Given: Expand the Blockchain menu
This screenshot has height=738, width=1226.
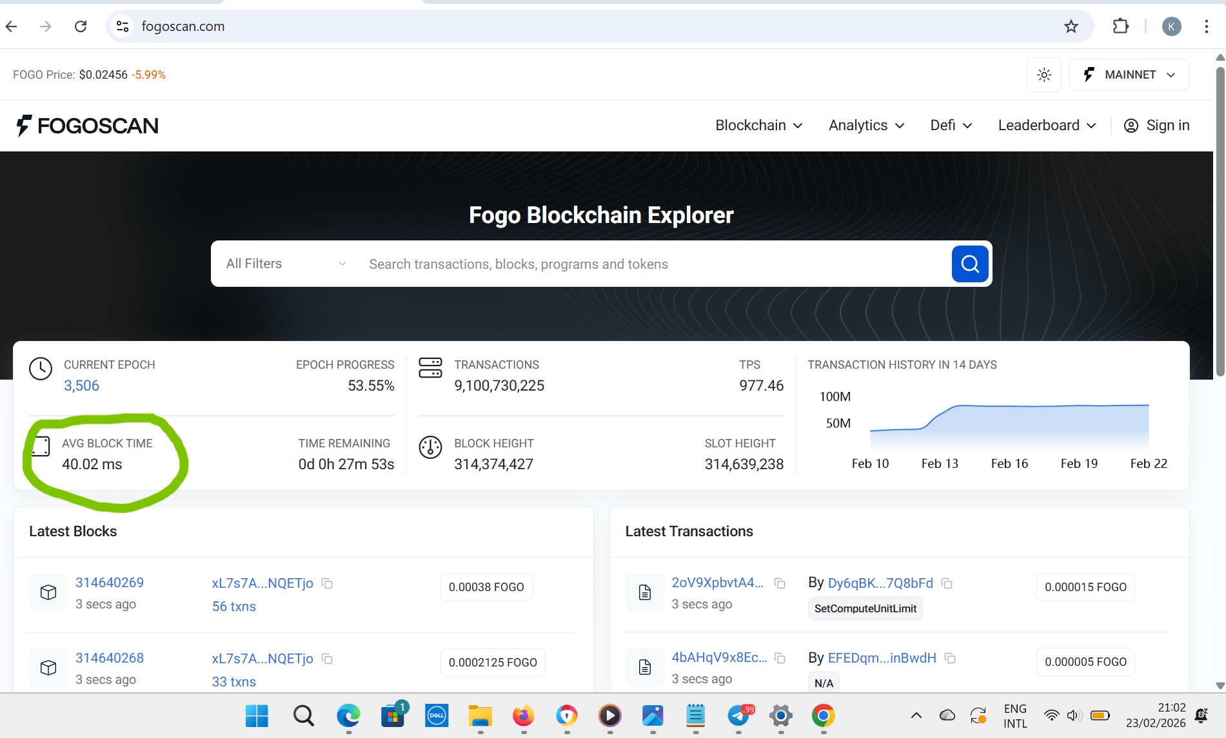Looking at the screenshot, I should [x=758, y=126].
